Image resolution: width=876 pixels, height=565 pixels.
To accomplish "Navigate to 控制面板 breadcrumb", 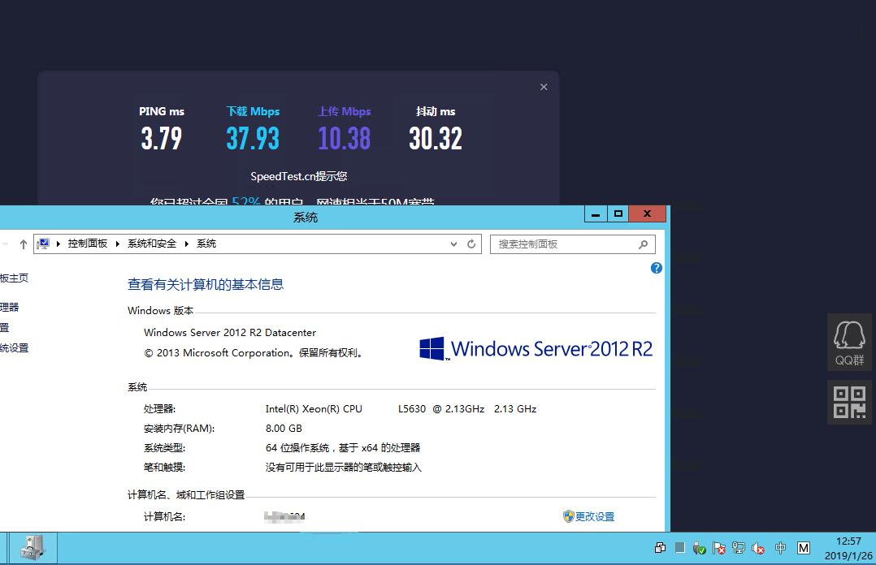I will click(88, 244).
